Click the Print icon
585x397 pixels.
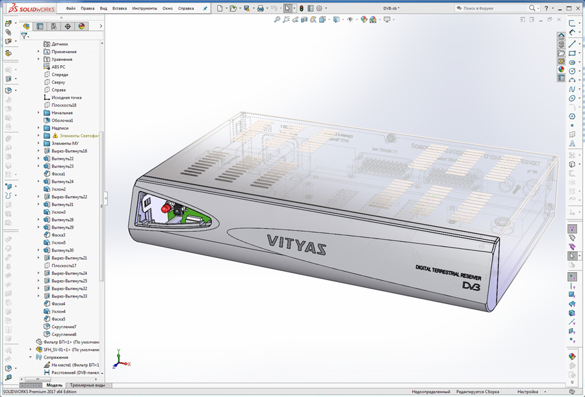(x=261, y=8)
